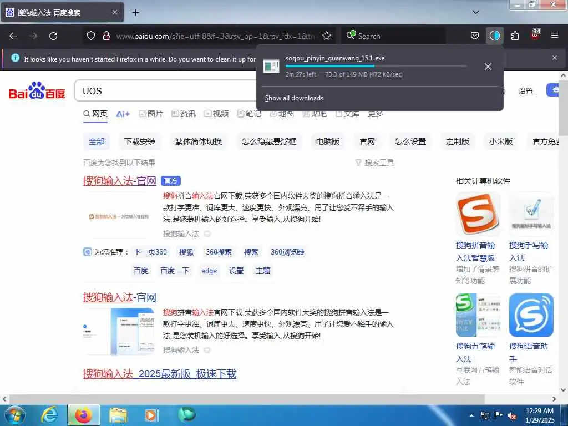Open the 搜狗语音助手 blue icon

tap(531, 315)
